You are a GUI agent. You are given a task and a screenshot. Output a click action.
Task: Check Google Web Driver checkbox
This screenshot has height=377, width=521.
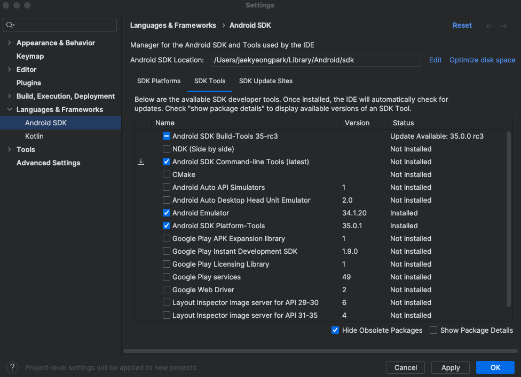(167, 290)
